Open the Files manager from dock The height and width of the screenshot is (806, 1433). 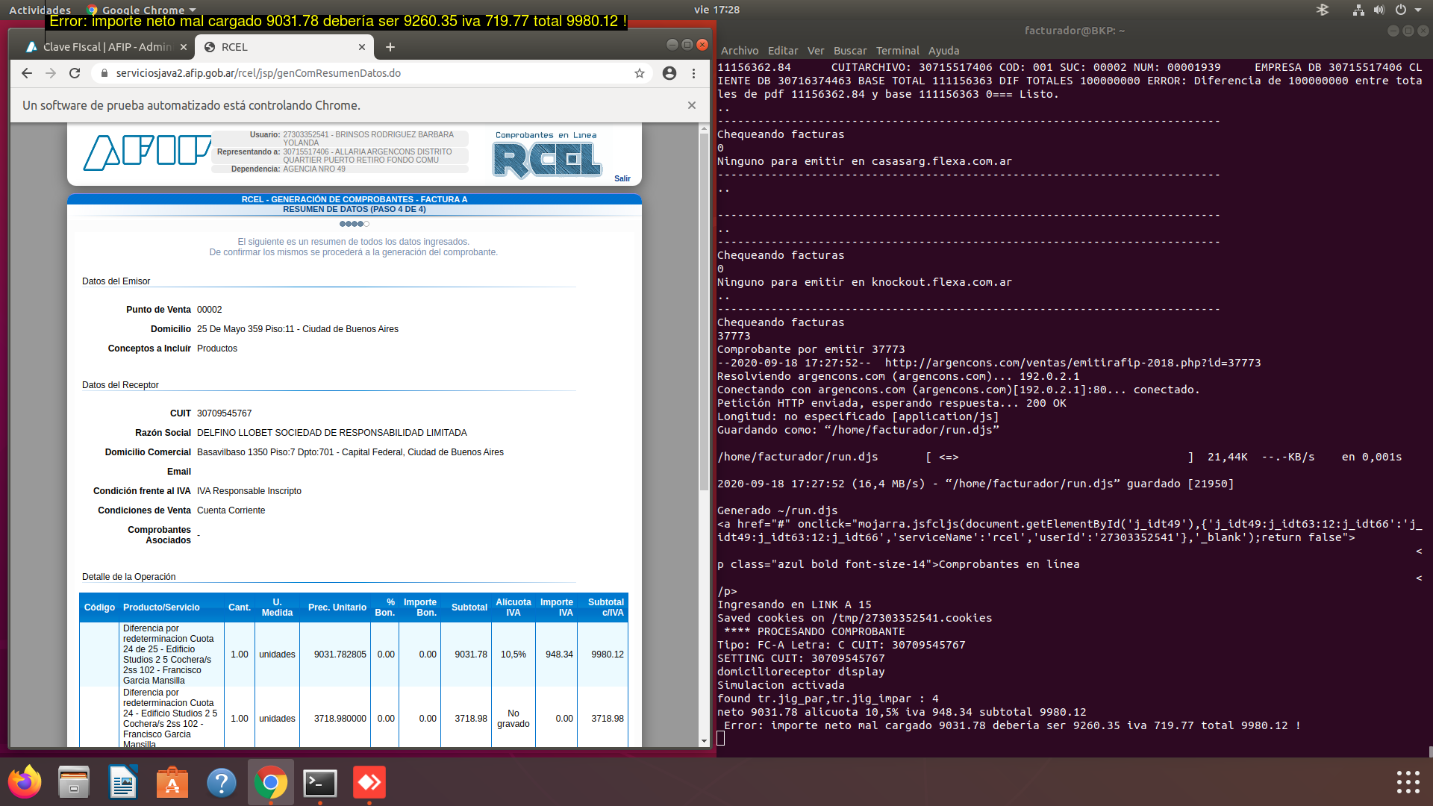tap(74, 782)
